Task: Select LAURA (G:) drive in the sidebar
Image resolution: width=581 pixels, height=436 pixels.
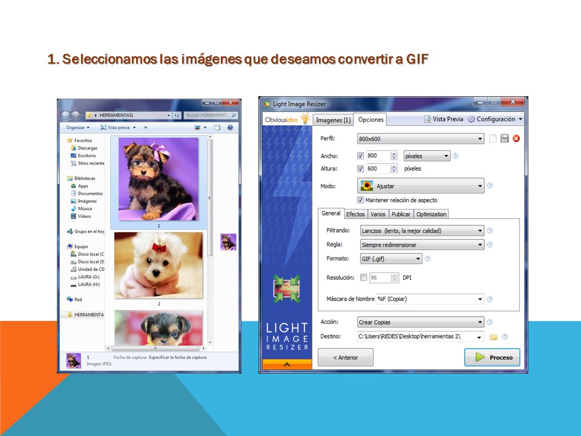Action: pyautogui.click(x=88, y=277)
